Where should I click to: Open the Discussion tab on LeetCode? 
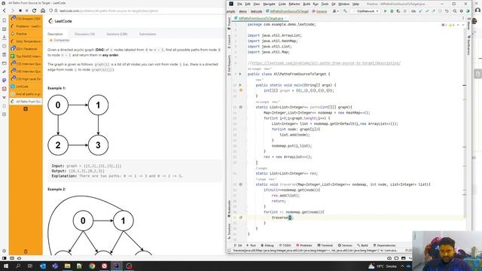(84, 34)
